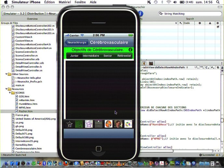The height and width of the screenshot is (168, 224).
Task: Collapse the SCORES folder
Action: click(10, 93)
